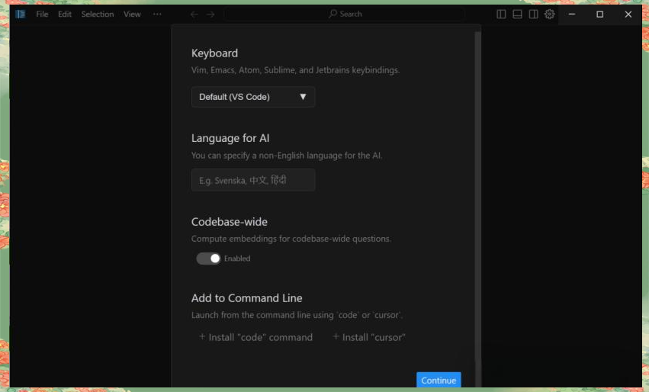Open the View menu
The image size is (649, 392).
[132, 14]
